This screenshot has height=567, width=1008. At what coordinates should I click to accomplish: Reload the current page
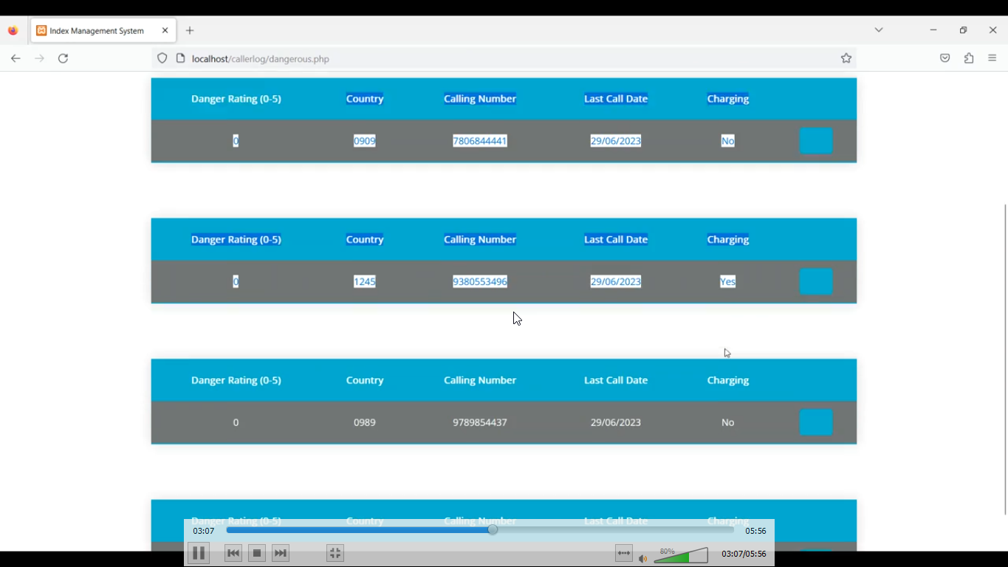pyautogui.click(x=64, y=58)
